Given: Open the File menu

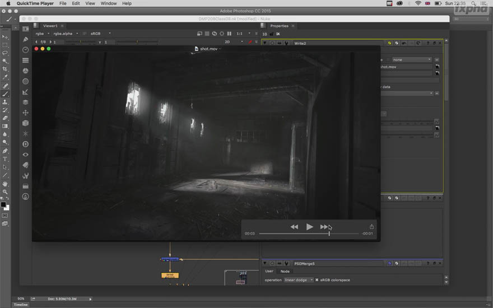Looking at the screenshot, I should point(63,3).
